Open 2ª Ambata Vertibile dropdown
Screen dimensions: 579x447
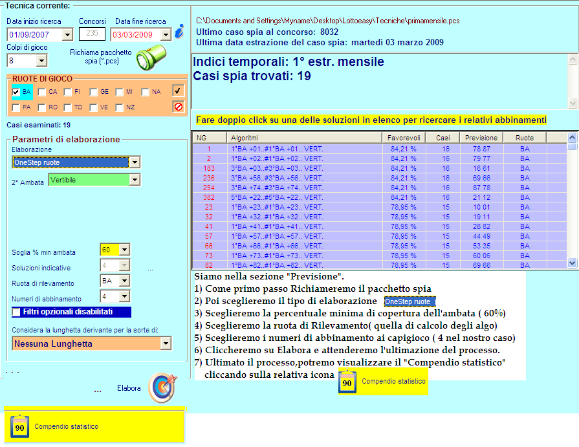(x=135, y=180)
